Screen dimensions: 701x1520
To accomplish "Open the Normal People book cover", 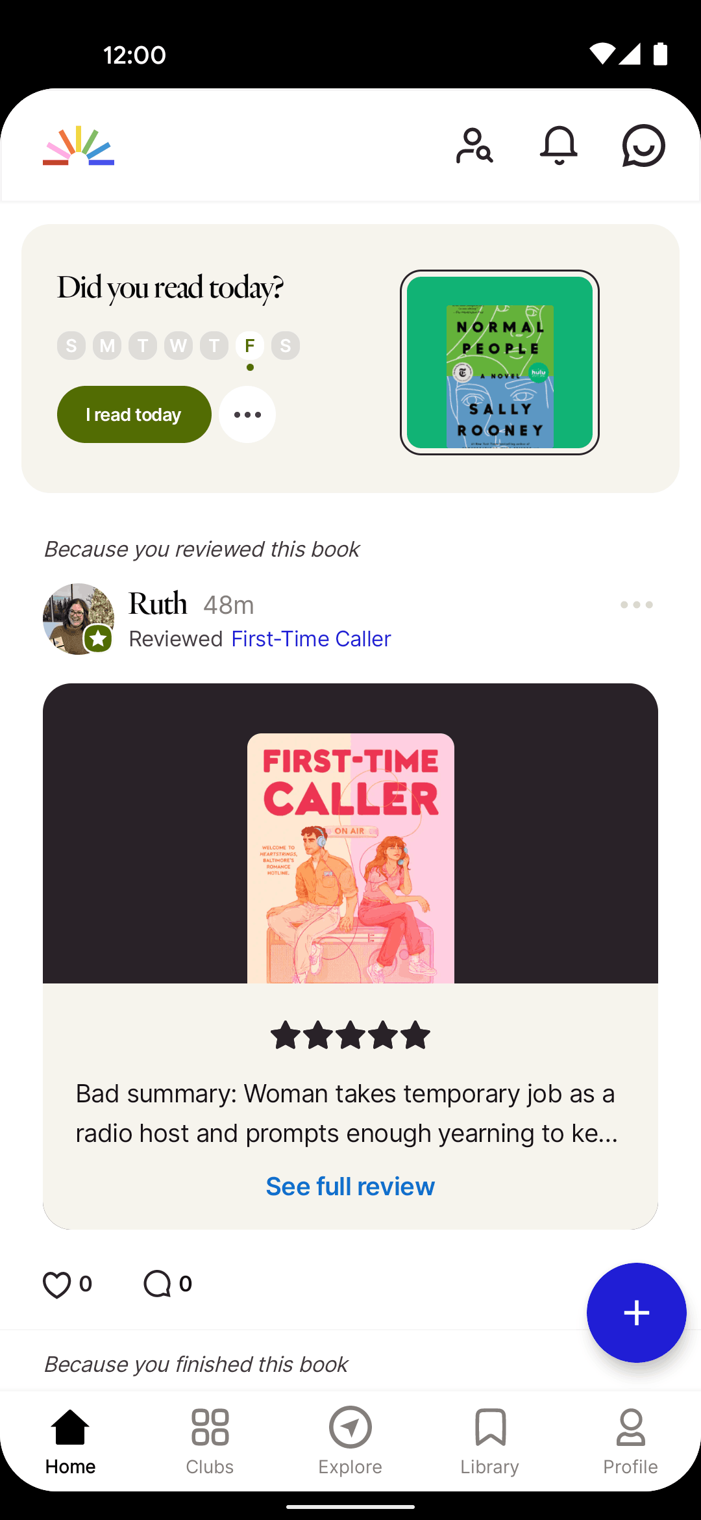I will 500,362.
